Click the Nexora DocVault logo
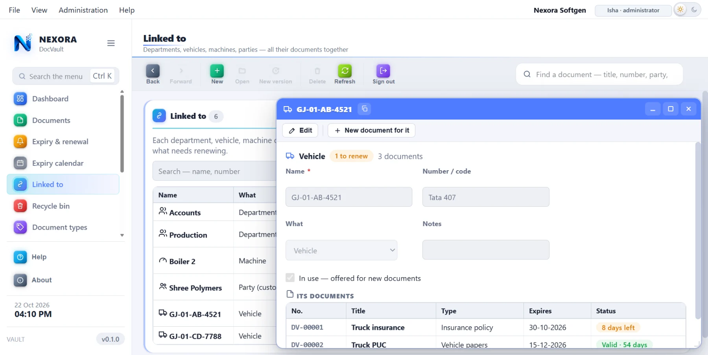Screen dimensions: 708x355 click(22, 43)
